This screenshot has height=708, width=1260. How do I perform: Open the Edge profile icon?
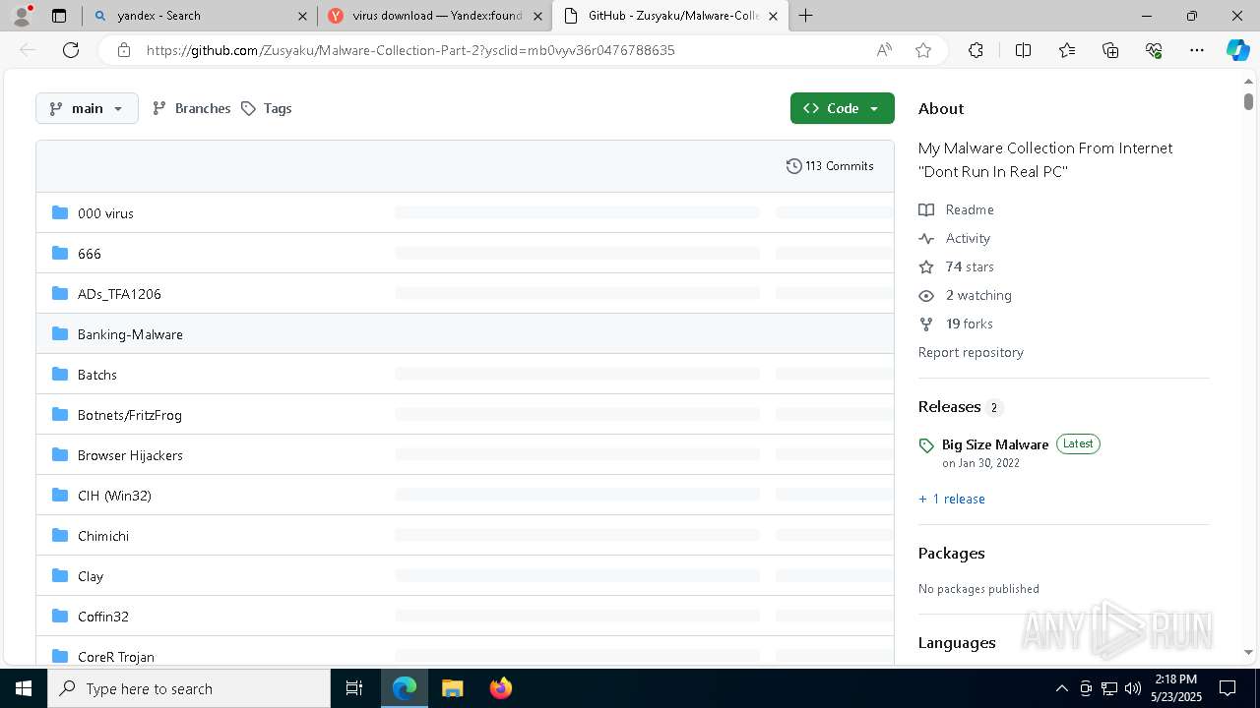(x=22, y=16)
